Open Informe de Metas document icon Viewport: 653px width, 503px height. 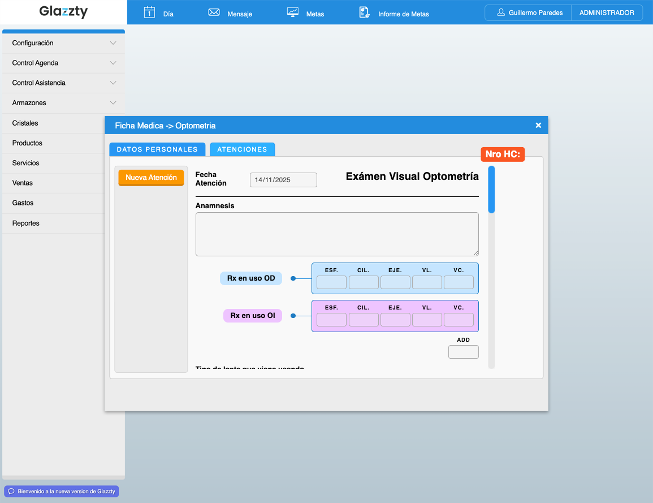tap(365, 12)
